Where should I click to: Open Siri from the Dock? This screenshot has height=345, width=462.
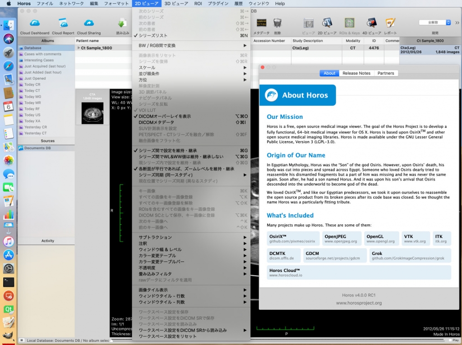[9, 39]
